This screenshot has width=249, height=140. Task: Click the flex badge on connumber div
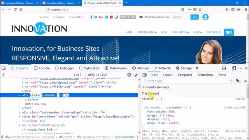[x=66, y=95]
